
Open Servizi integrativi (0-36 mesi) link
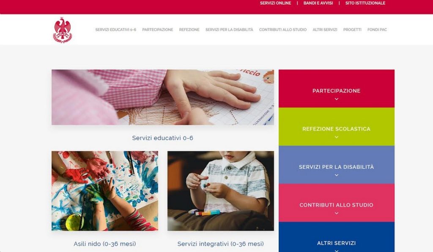pos(221,244)
